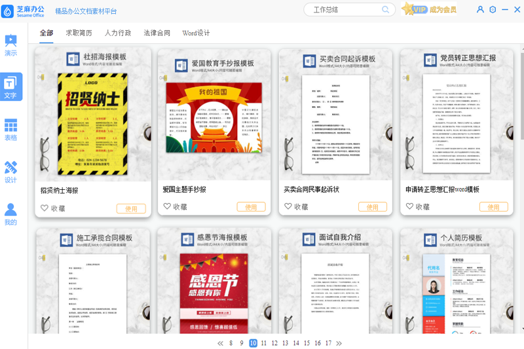Click the search magnifier icon
This screenshot has width=524, height=349.
click(385, 10)
